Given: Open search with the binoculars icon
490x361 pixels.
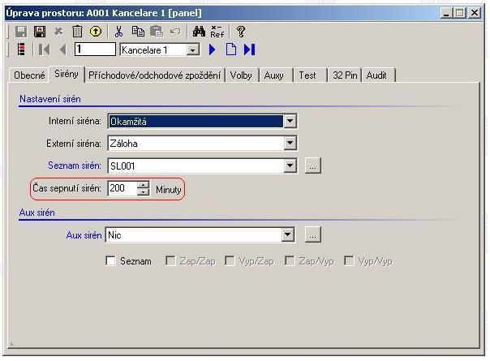Looking at the screenshot, I should coord(199,32).
